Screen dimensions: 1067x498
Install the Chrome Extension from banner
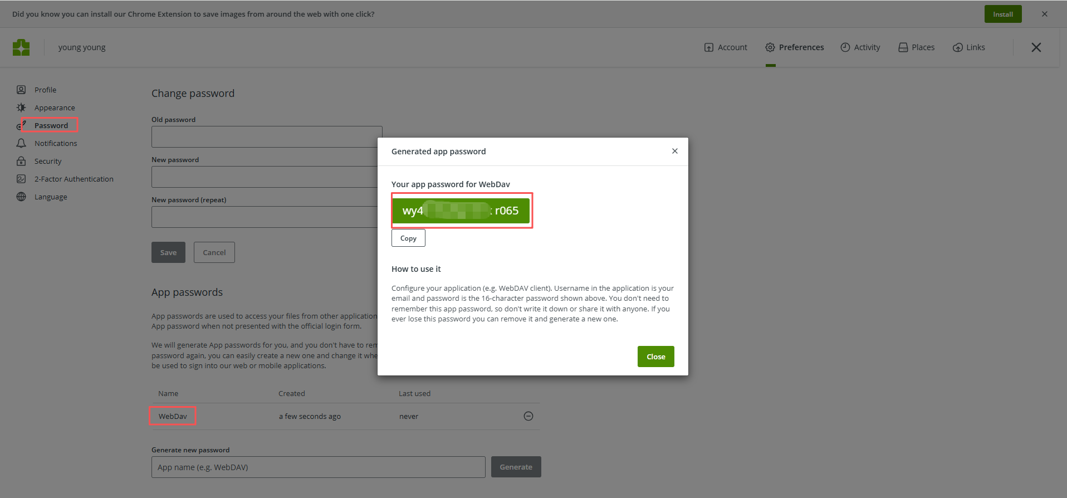click(1003, 14)
